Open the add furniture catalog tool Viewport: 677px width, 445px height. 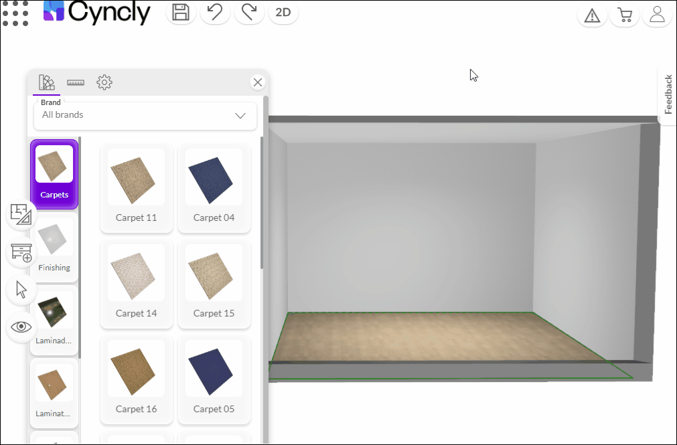tap(21, 252)
